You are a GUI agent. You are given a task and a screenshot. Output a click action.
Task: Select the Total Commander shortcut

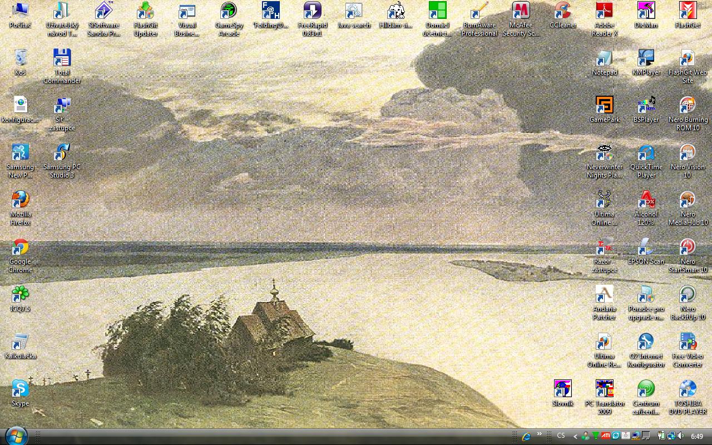pyautogui.click(x=62, y=58)
